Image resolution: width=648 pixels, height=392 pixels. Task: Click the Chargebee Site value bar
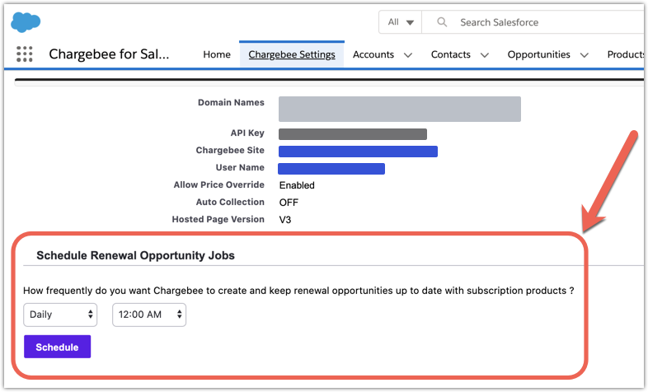pos(358,151)
